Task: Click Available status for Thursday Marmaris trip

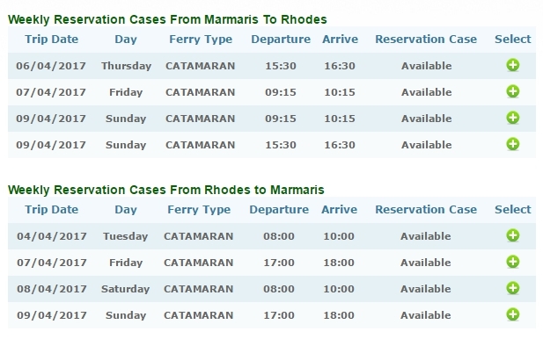Action: point(426,66)
